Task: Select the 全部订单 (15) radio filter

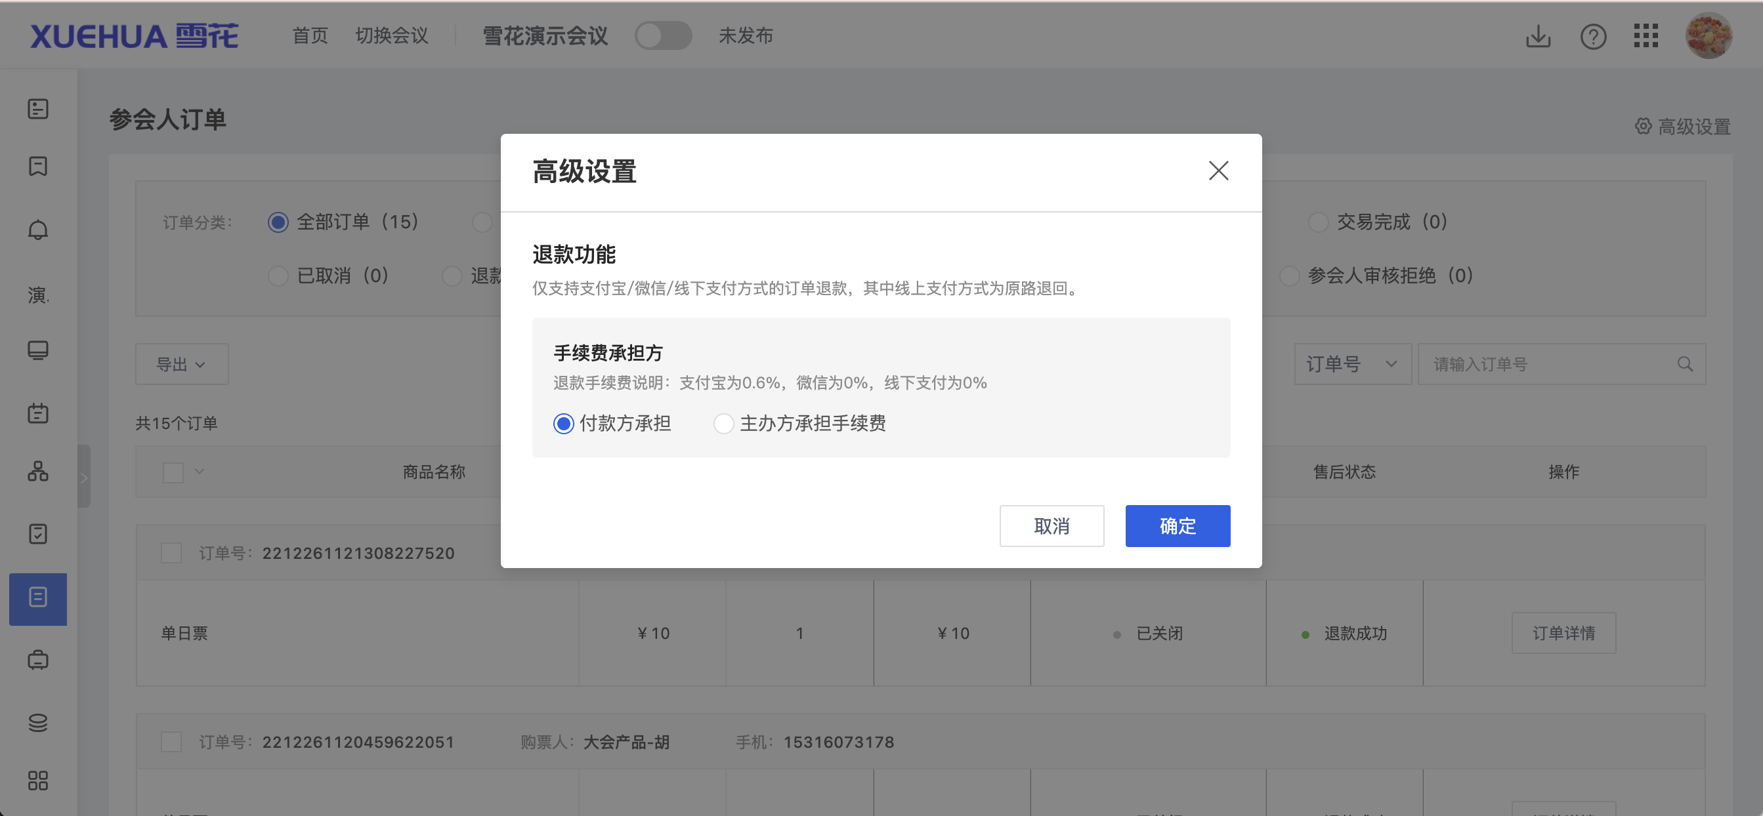Action: [343, 222]
